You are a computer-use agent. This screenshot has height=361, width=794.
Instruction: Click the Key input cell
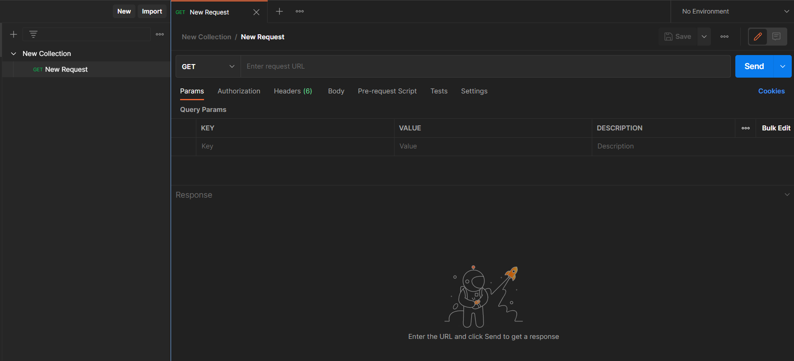[295, 146]
